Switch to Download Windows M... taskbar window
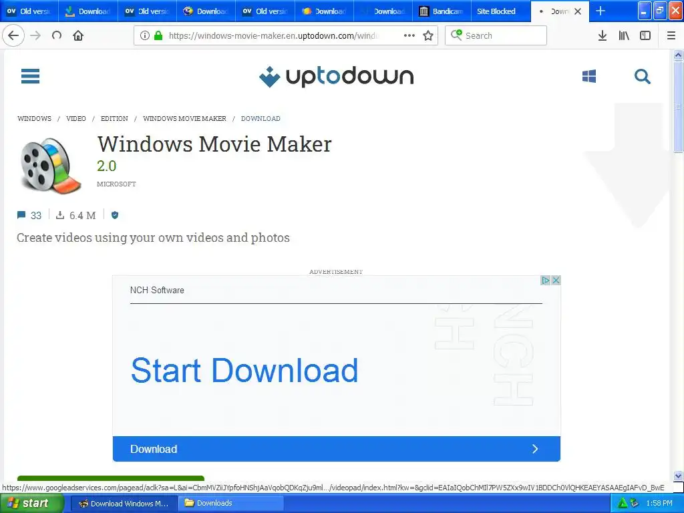This screenshot has width=684, height=513. [x=123, y=504]
